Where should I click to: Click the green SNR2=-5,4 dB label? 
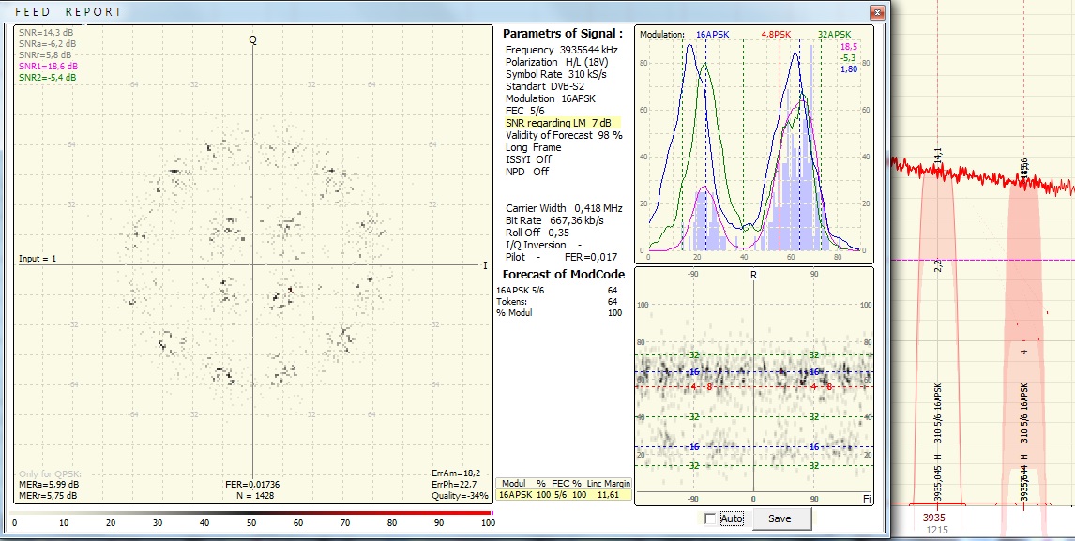coord(48,78)
